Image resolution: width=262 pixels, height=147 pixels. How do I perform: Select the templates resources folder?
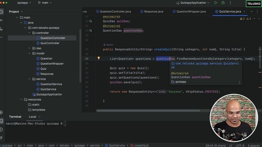click(x=38, y=110)
